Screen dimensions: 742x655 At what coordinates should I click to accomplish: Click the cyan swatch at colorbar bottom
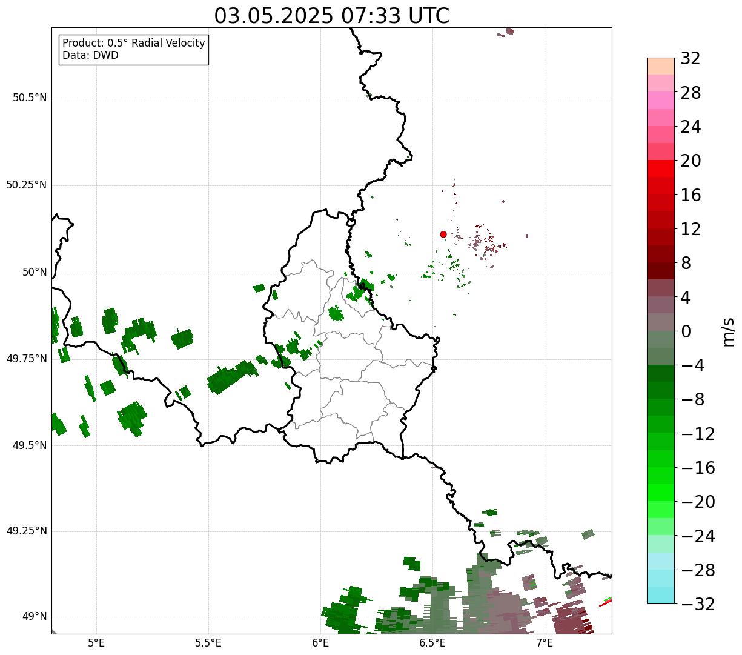pos(661,595)
